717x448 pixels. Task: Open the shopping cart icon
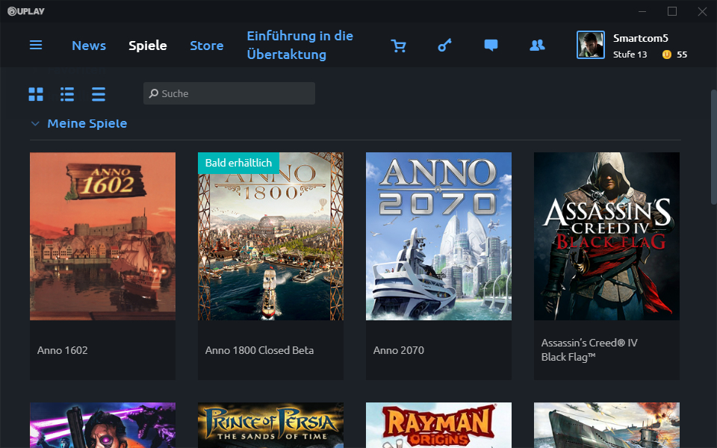399,46
